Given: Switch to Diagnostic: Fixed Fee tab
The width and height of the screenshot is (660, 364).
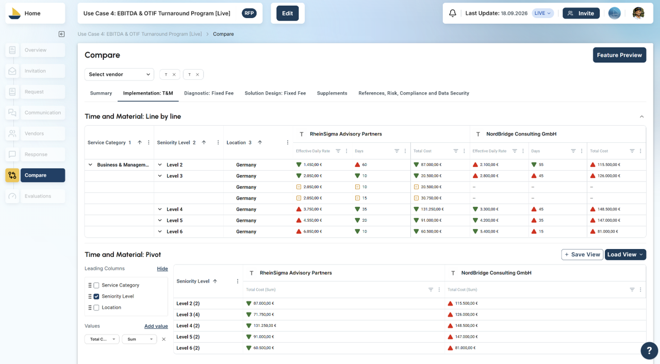Looking at the screenshot, I should pos(209,93).
